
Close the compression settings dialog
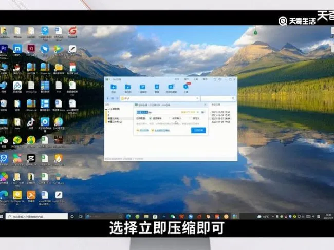click(205, 105)
